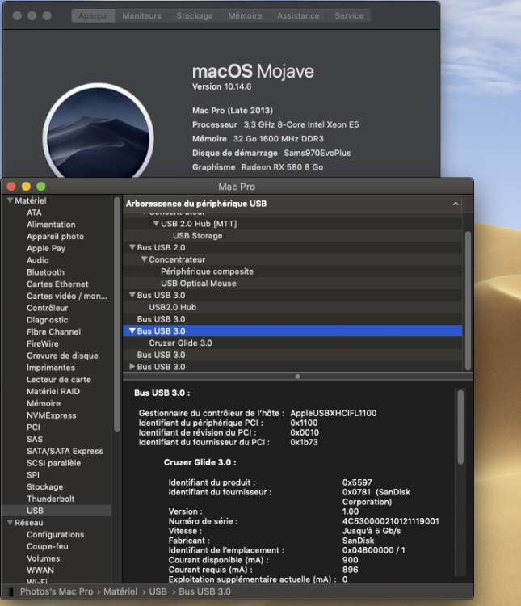The height and width of the screenshot is (606, 521).
Task: Select Cartes vidéo / mon... in the sidebar
Action: coord(67,296)
